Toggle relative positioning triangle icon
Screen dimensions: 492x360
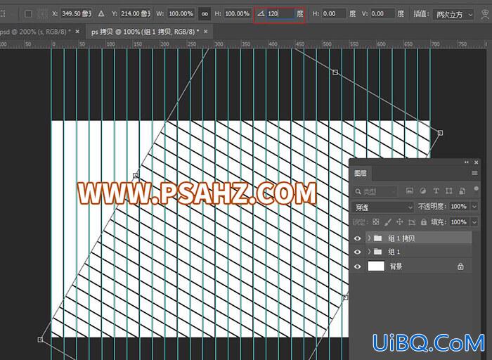(101, 14)
